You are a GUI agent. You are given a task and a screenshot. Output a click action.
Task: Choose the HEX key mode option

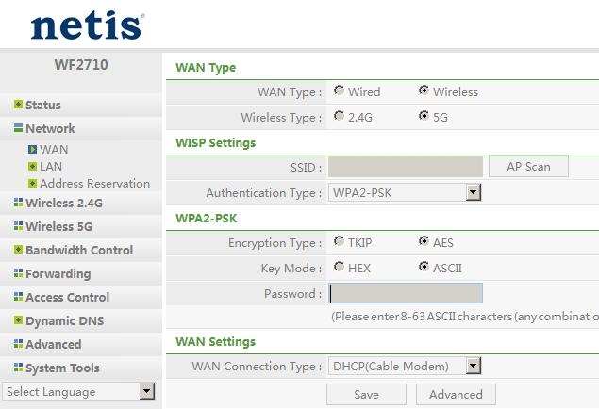coord(339,267)
